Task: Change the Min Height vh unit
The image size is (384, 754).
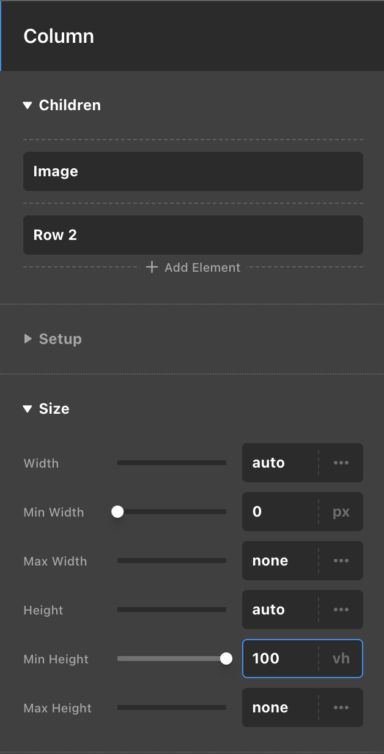Action: 341,659
